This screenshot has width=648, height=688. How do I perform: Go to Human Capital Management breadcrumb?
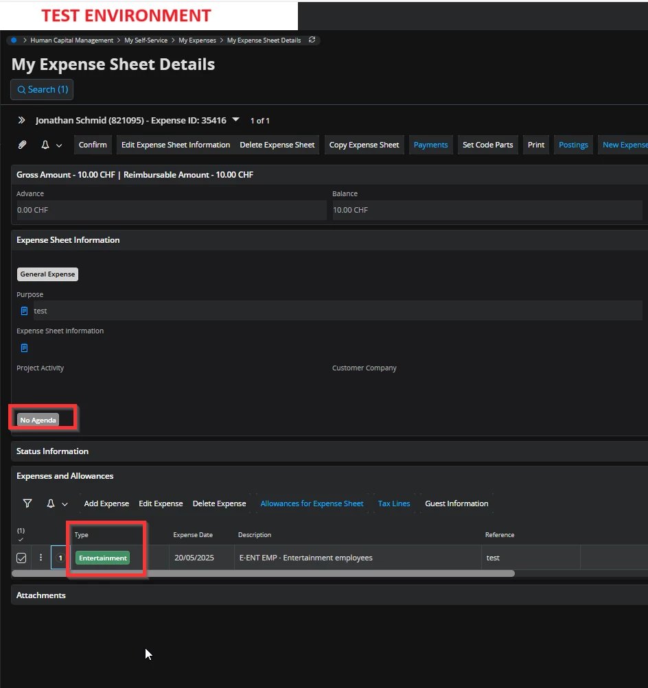tap(72, 40)
